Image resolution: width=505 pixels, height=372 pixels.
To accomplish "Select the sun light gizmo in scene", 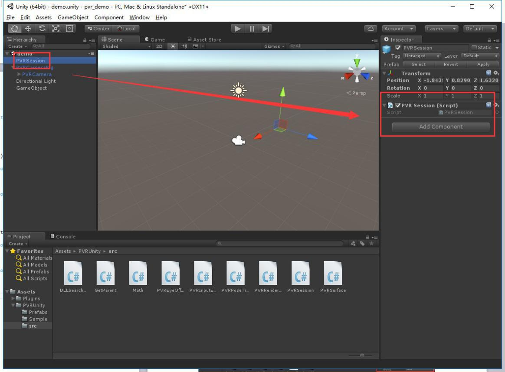I will 238,91.
